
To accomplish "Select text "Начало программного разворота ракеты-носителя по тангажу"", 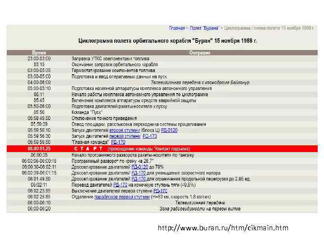I will (x=133, y=155).
